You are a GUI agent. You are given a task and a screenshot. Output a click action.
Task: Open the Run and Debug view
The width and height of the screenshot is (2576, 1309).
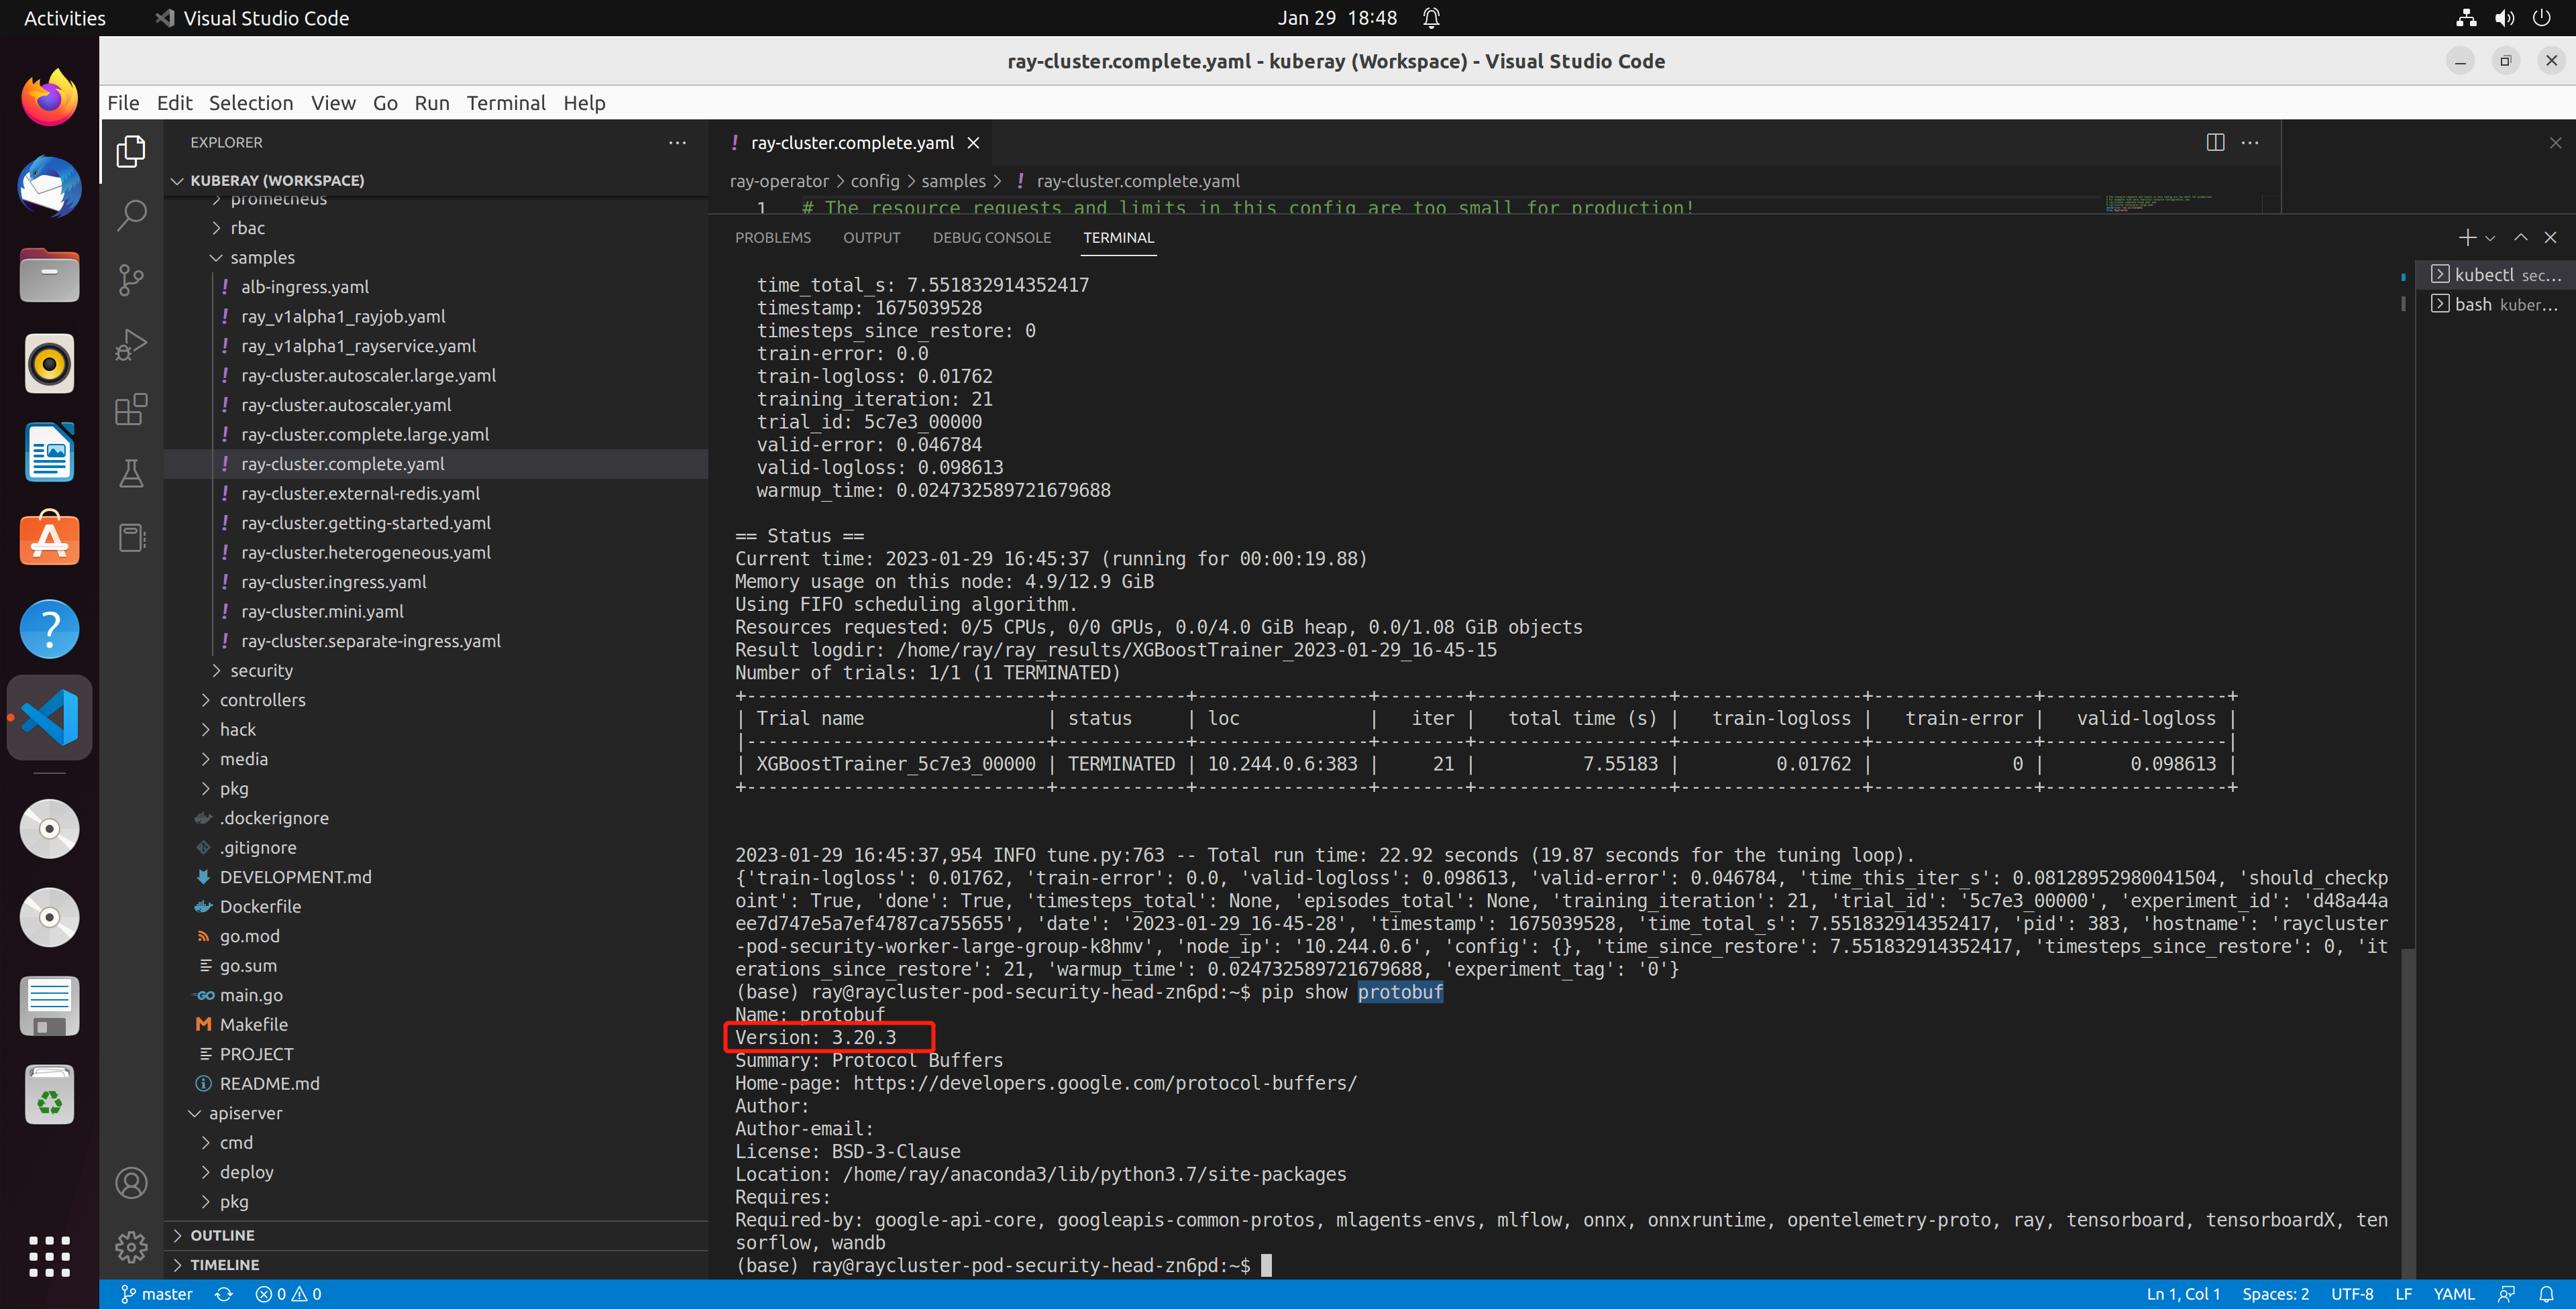tap(131, 345)
